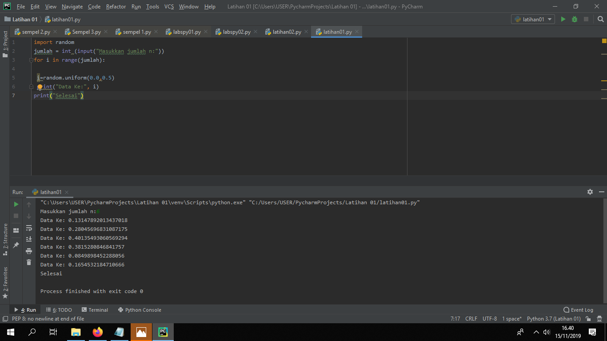This screenshot has height=341, width=607.
Task: Open Windows Task View on taskbar
Action: click(x=53, y=332)
